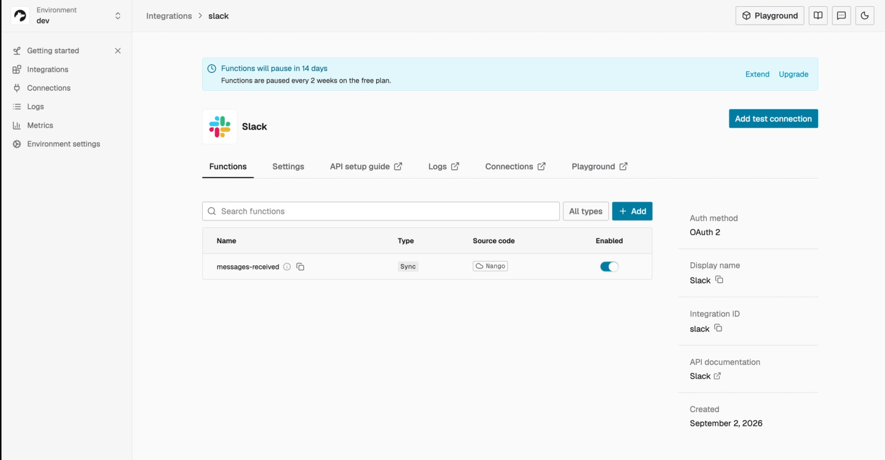Screen dimensions: 885x460
Task: Click the Name column header
Action: tap(226, 241)
